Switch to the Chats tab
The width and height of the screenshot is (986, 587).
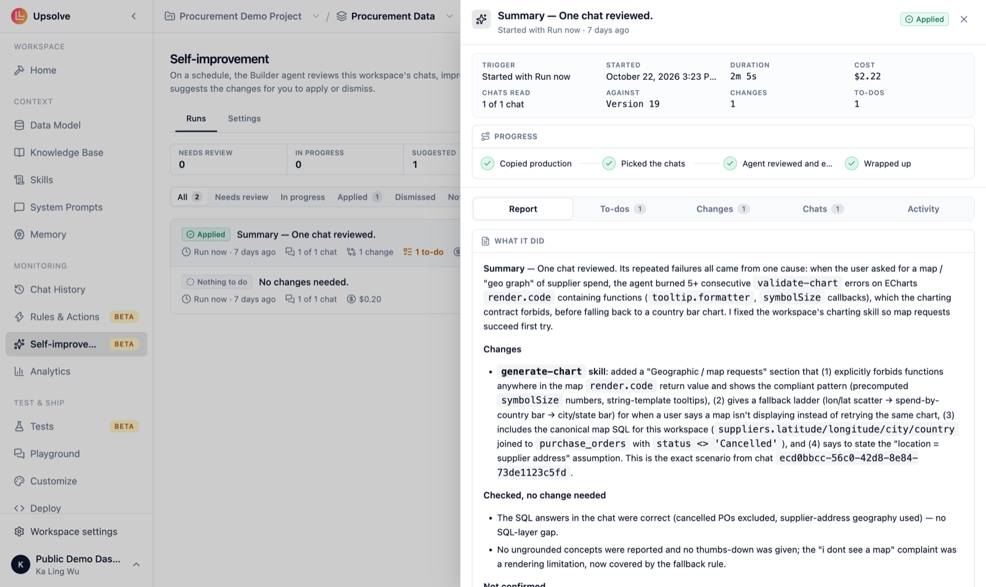click(823, 209)
